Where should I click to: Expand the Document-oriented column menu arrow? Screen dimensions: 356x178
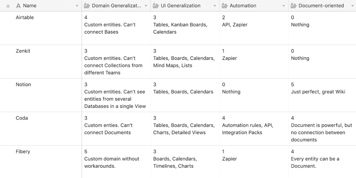(352, 6)
